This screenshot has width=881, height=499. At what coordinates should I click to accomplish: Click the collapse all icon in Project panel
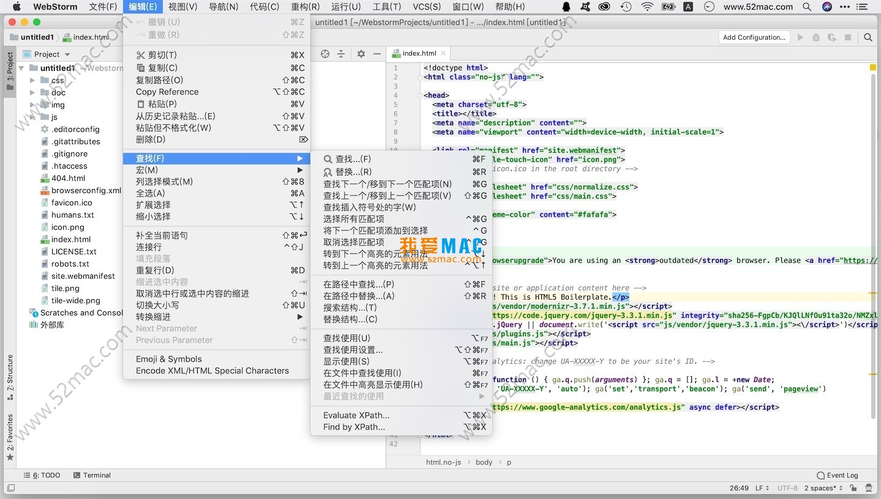(x=342, y=54)
